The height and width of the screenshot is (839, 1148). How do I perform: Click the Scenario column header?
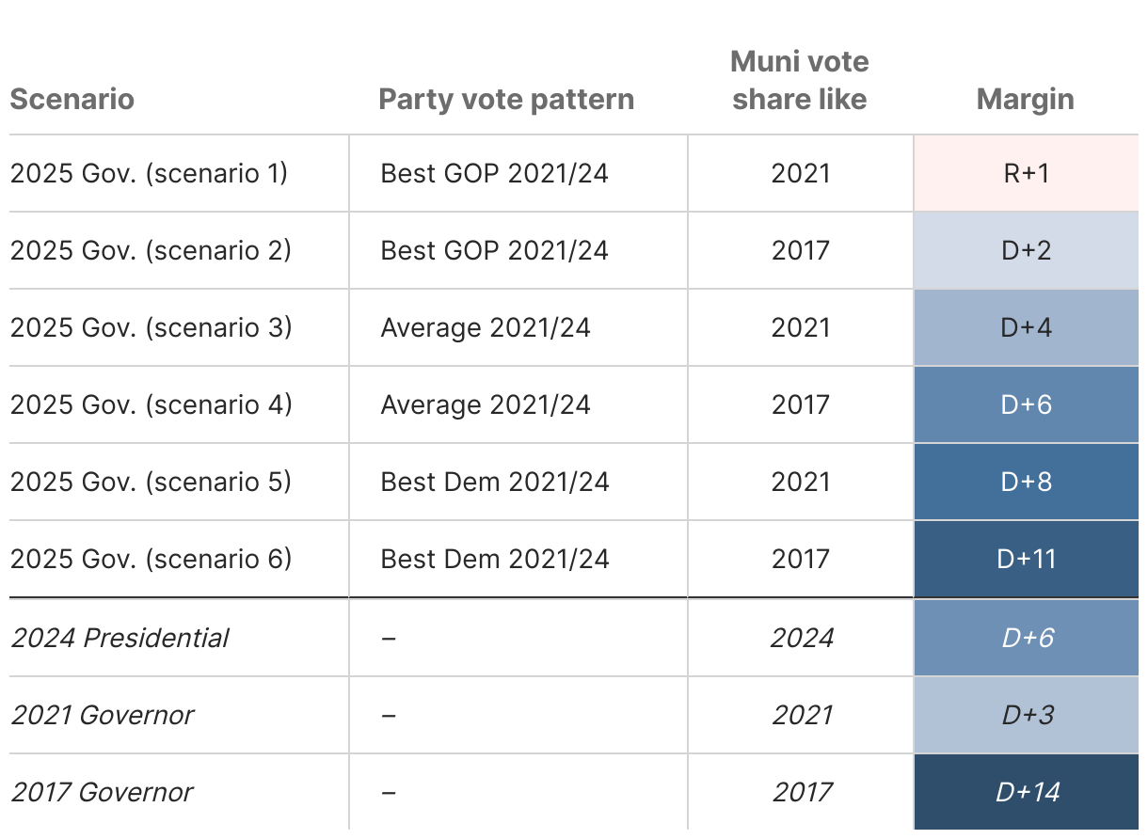tap(72, 99)
